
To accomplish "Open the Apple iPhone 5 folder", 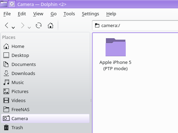I will point(116,54).
